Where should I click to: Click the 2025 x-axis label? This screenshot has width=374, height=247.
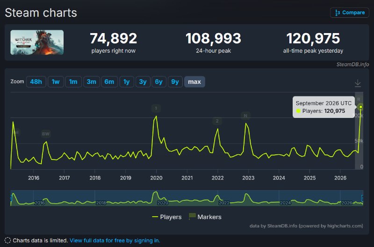tap(309, 178)
